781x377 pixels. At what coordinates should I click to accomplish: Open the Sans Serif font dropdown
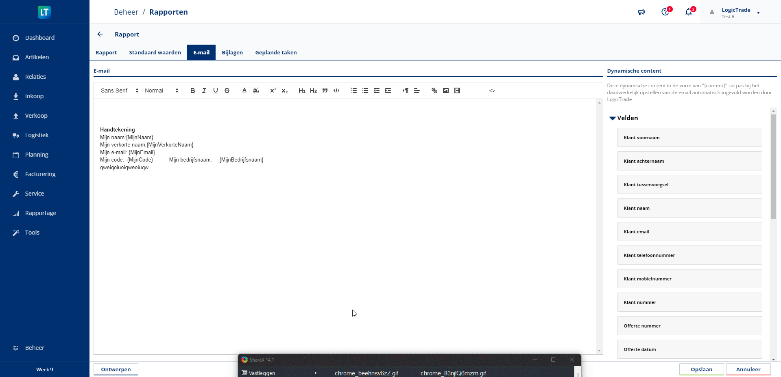click(x=120, y=90)
